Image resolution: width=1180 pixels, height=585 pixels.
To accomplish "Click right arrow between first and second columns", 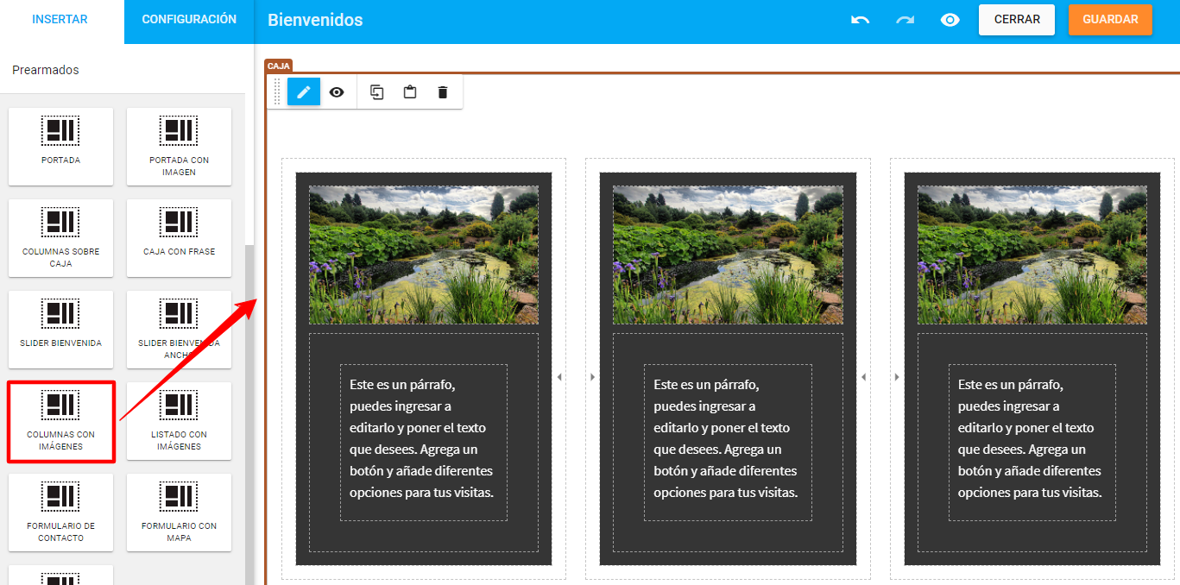I will (x=592, y=377).
